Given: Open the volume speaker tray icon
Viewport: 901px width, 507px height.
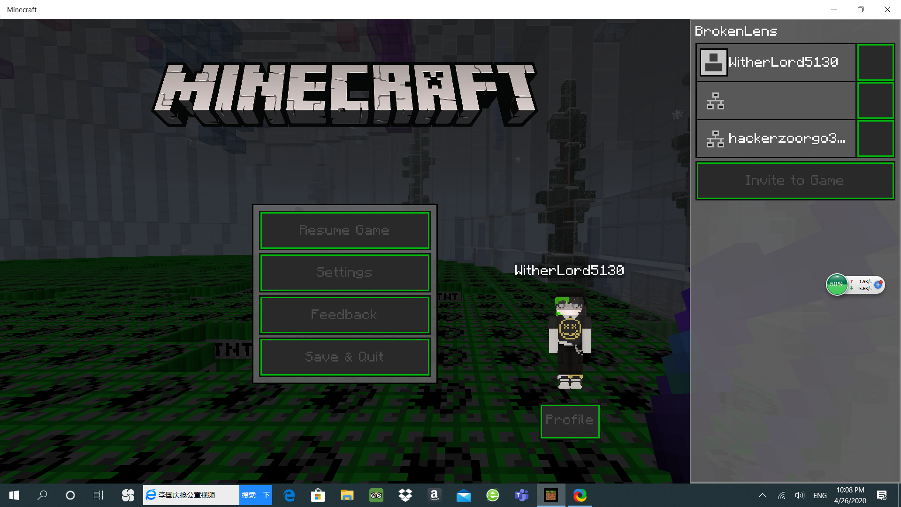Looking at the screenshot, I should (x=800, y=495).
